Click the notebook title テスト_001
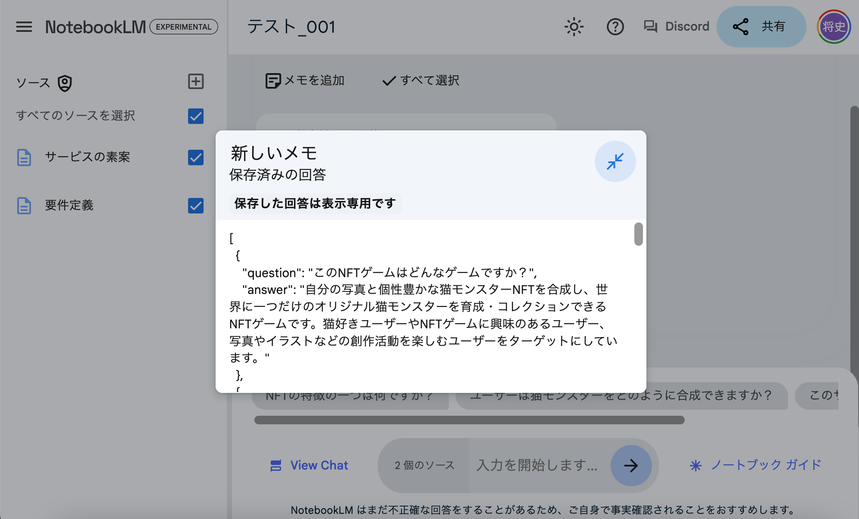This screenshot has height=519, width=859. [291, 27]
